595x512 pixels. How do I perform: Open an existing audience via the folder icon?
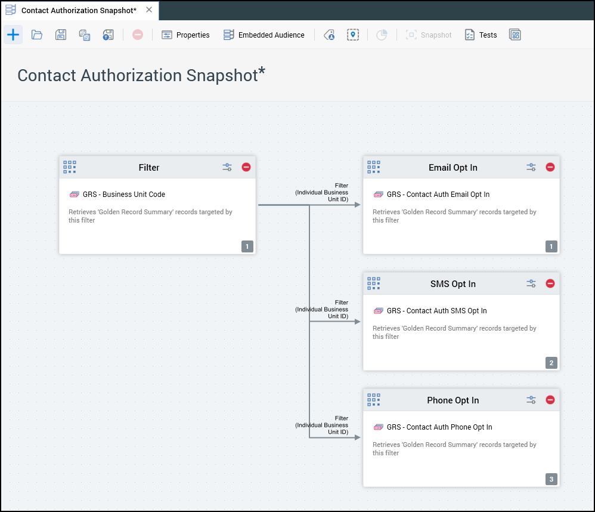pos(37,35)
